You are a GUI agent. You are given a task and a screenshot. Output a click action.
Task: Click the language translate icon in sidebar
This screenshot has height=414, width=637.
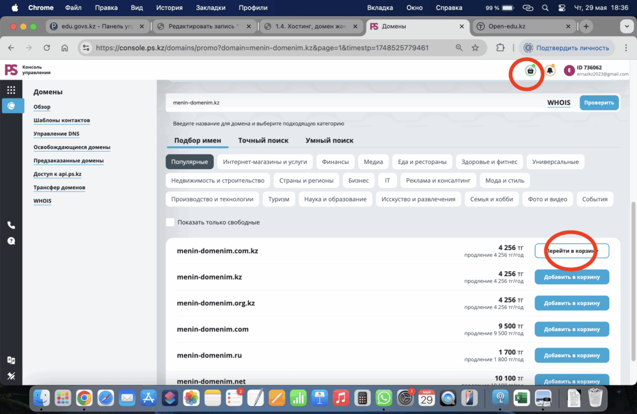click(x=11, y=360)
